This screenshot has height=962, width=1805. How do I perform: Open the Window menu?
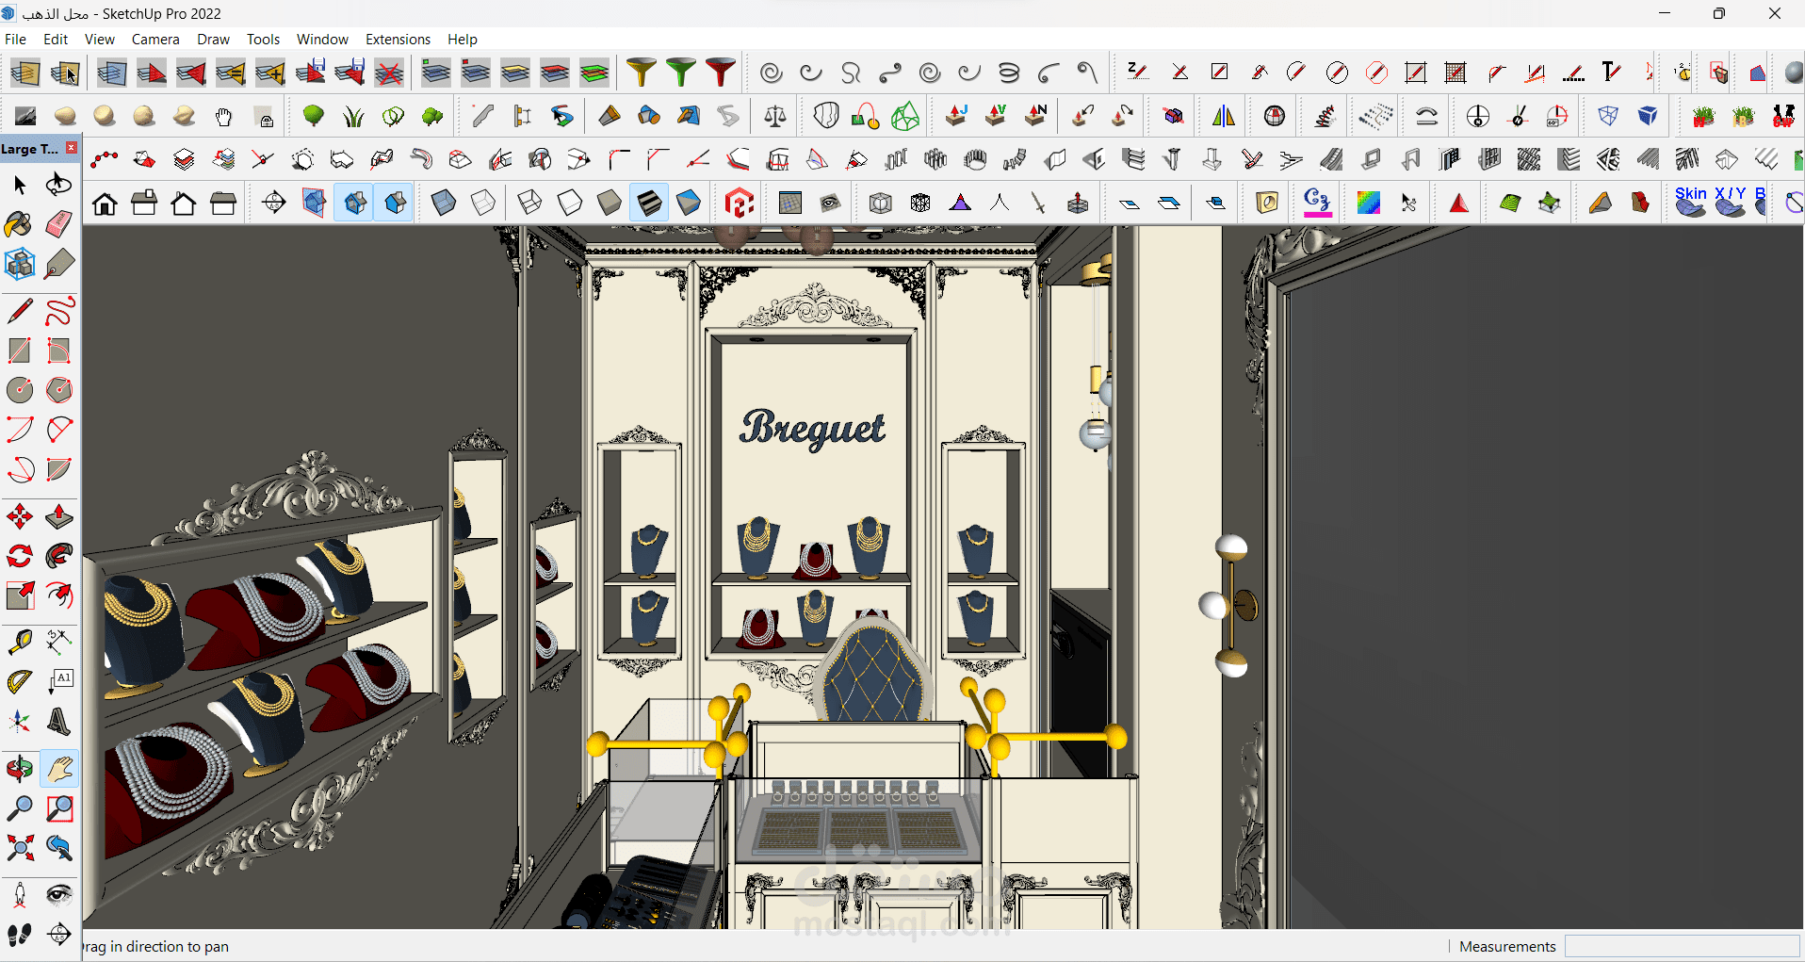322,39
